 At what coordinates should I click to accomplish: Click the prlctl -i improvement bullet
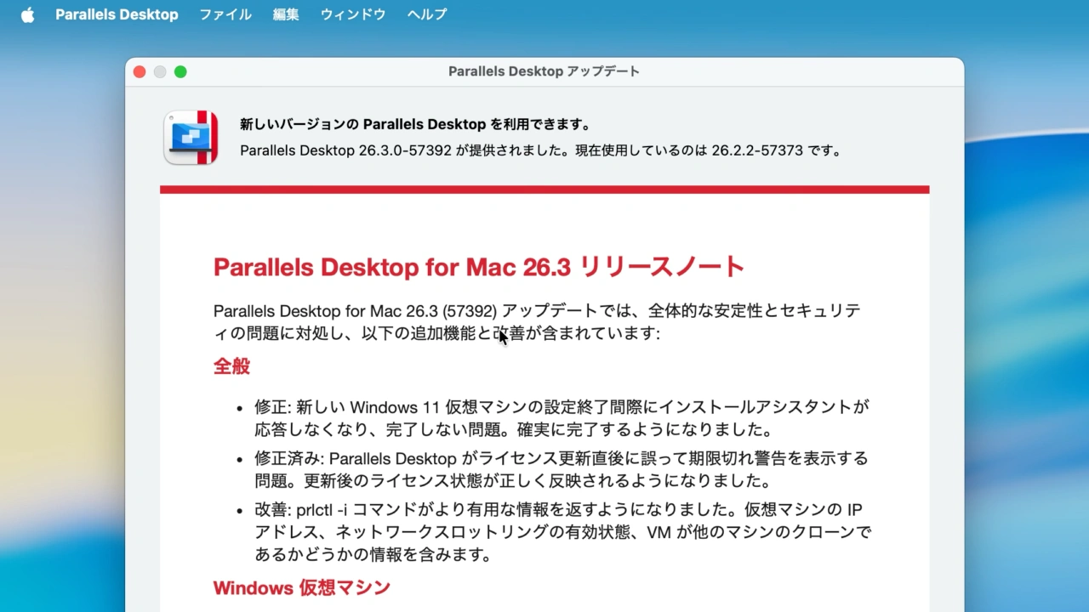pyautogui.click(x=562, y=532)
